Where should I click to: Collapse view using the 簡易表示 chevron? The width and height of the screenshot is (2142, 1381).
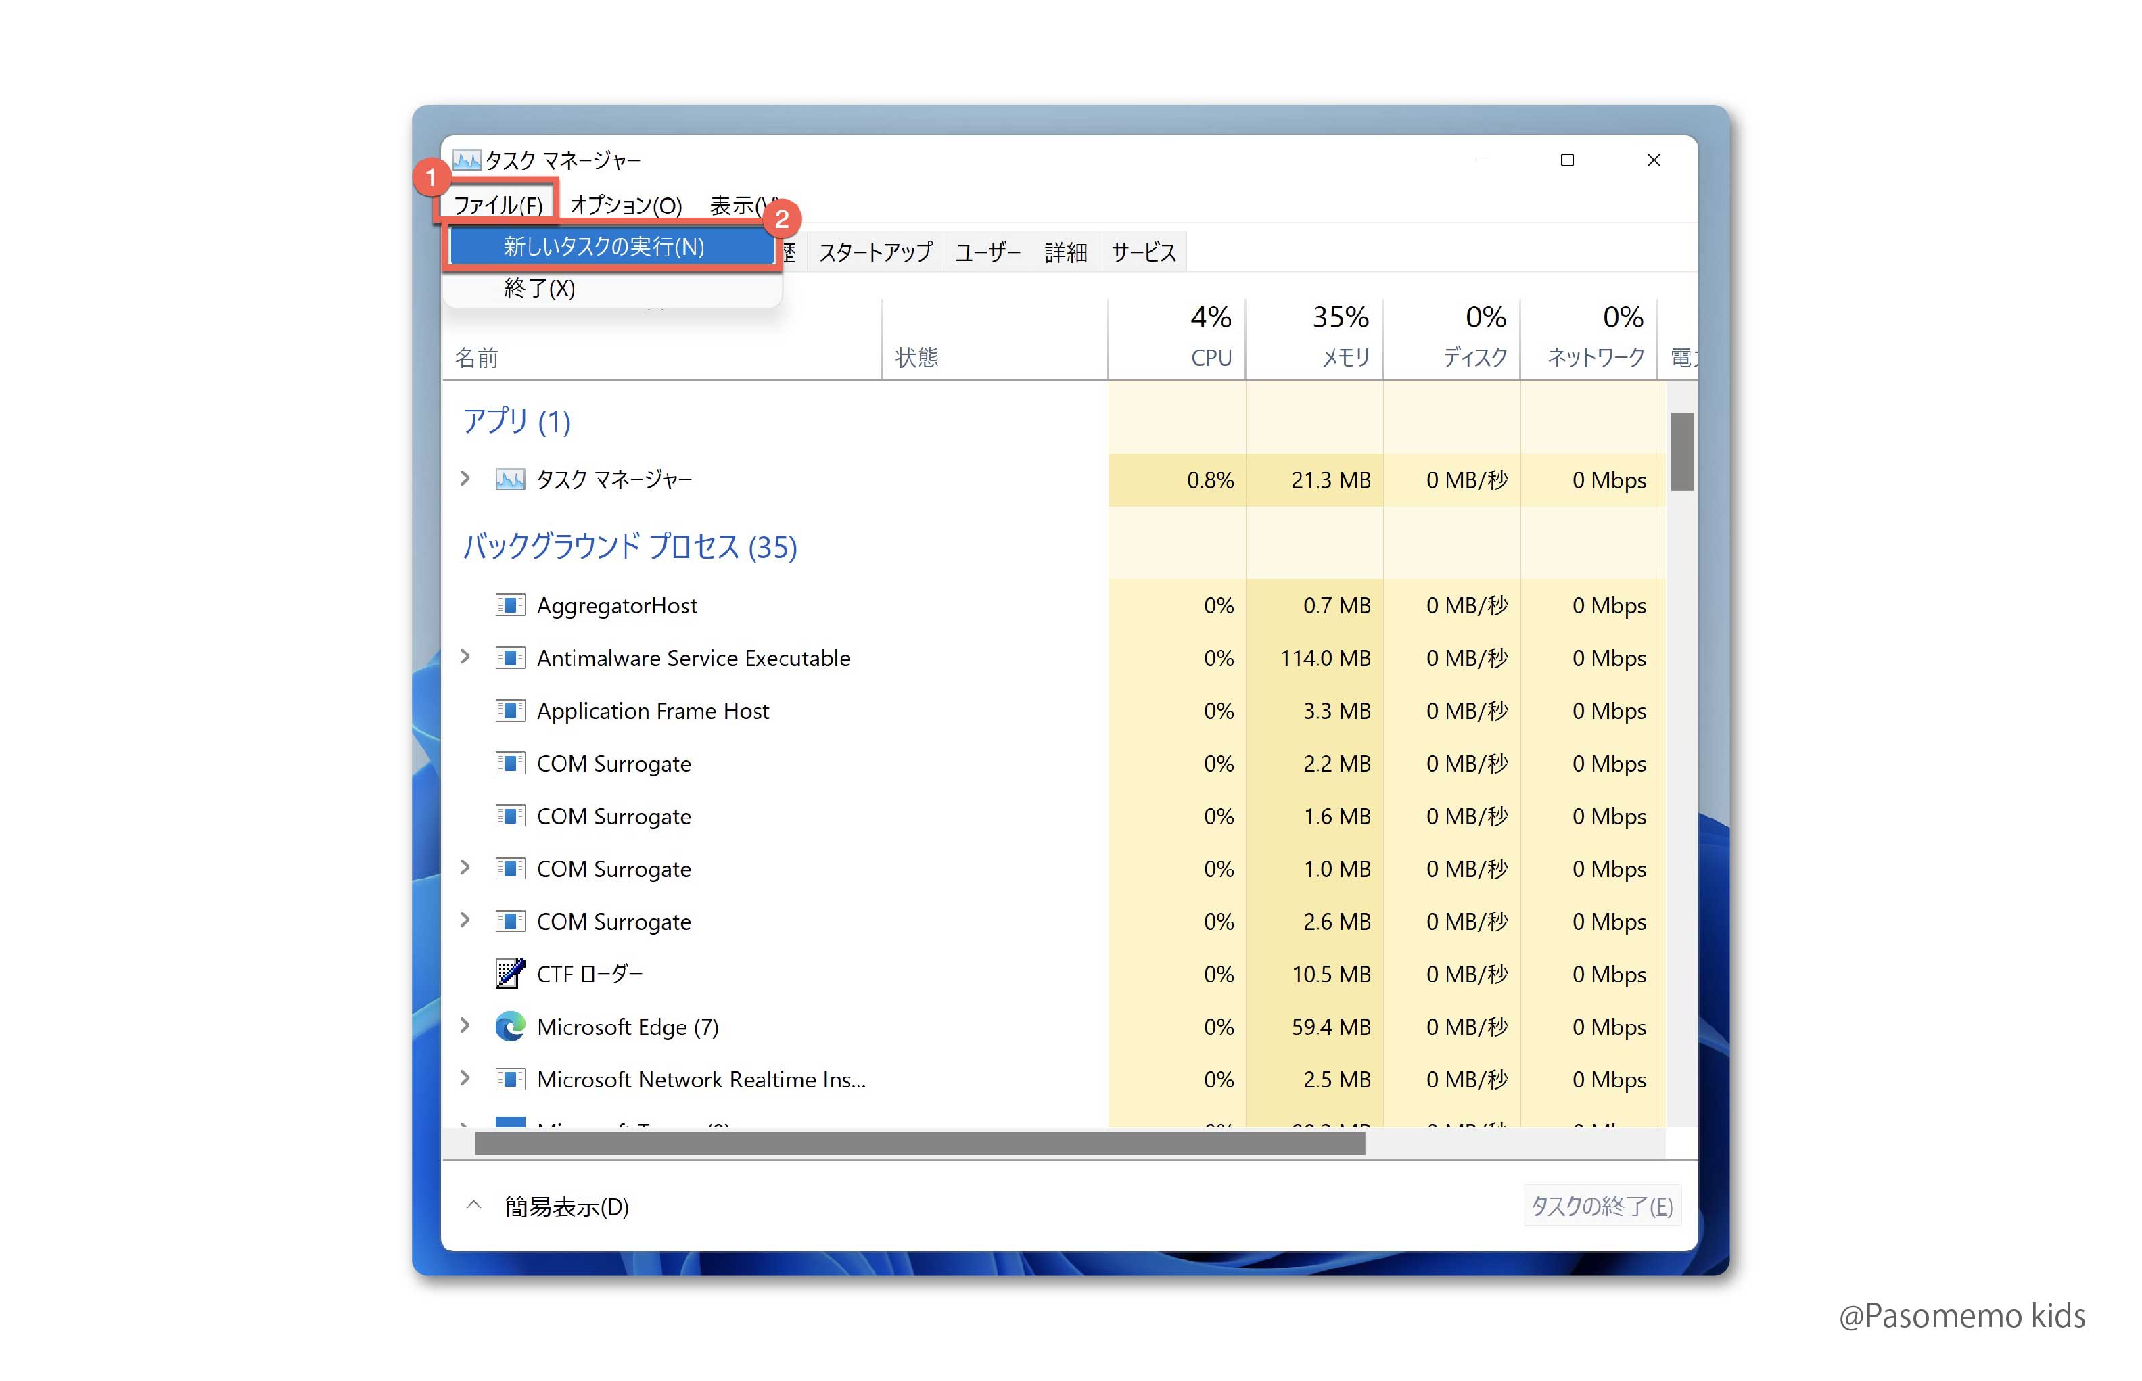[473, 1206]
